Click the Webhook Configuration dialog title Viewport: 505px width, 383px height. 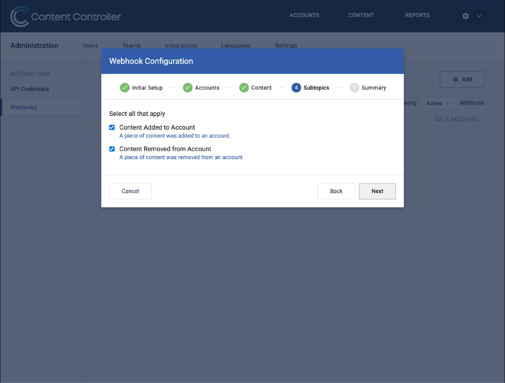tap(151, 61)
